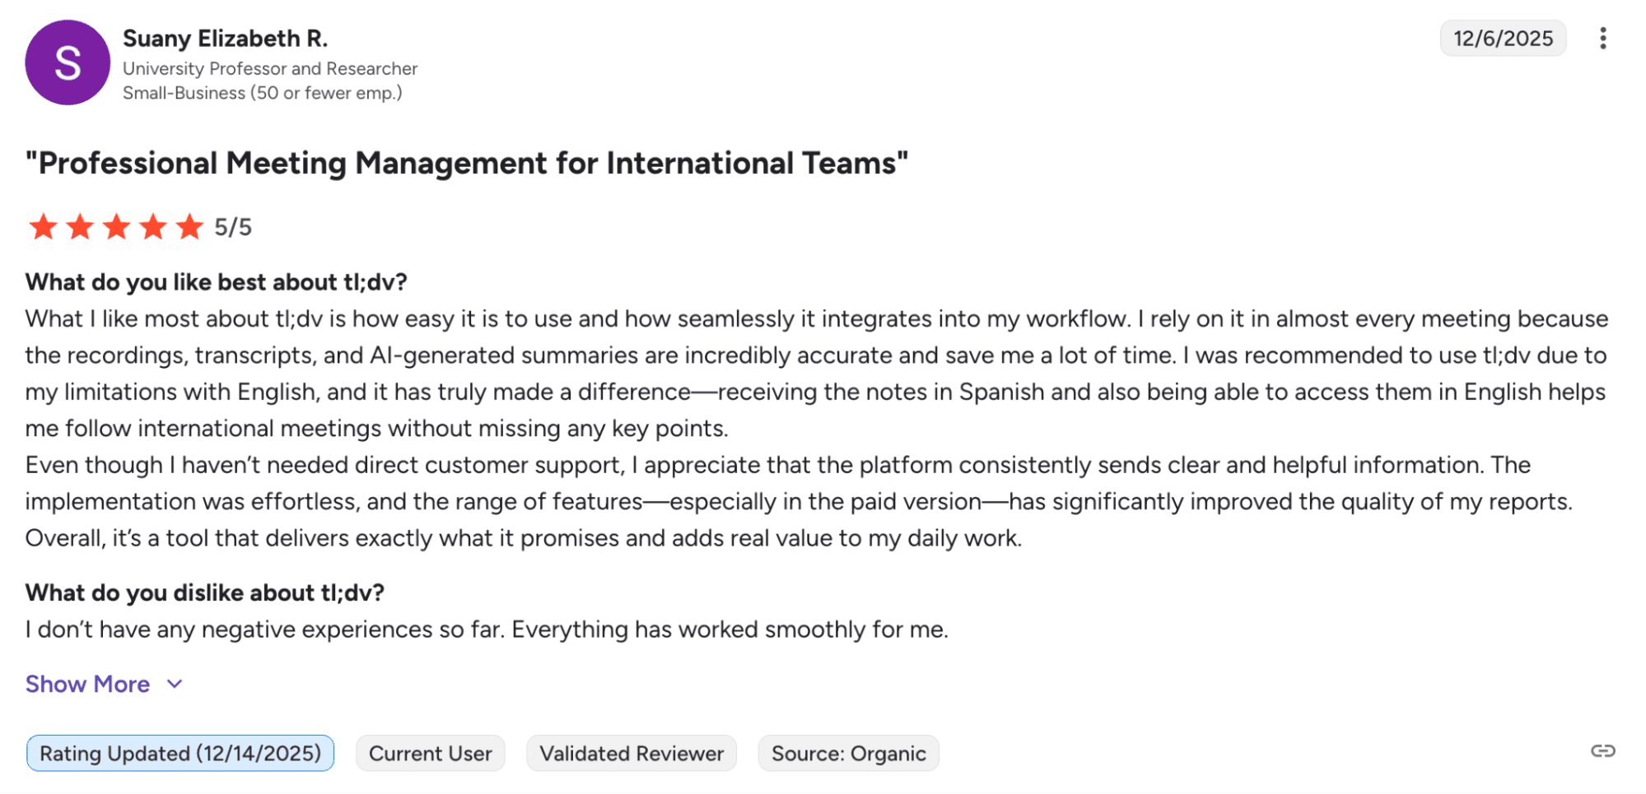Click the first star in the rating
This screenshot has height=794, width=1646.
point(43,226)
